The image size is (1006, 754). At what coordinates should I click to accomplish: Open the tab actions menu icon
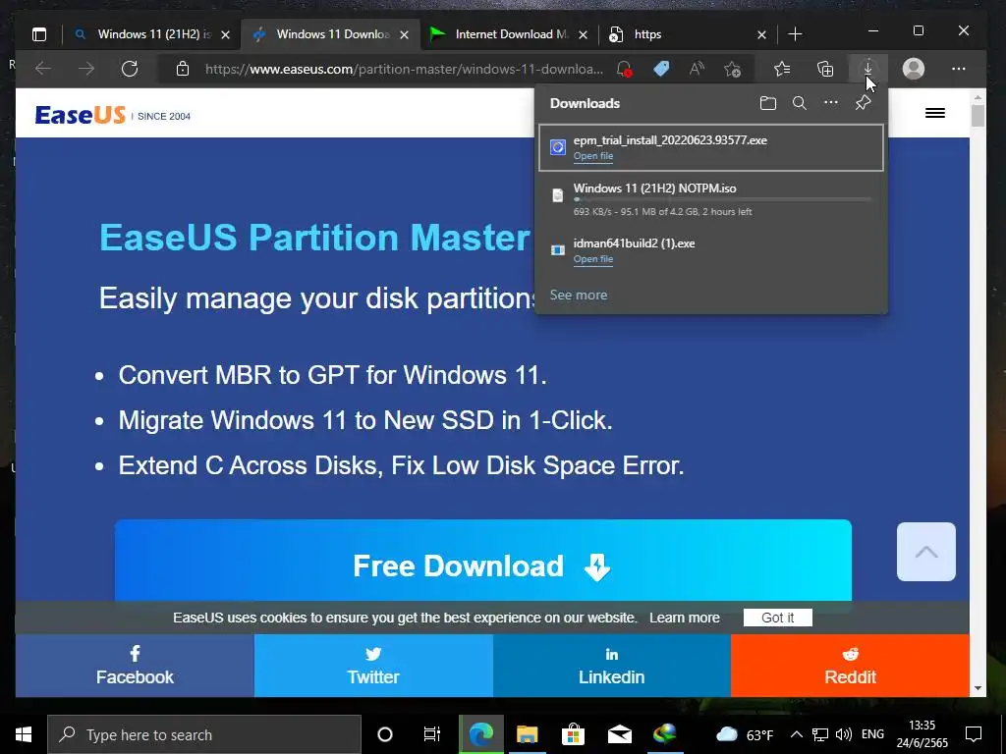[39, 34]
